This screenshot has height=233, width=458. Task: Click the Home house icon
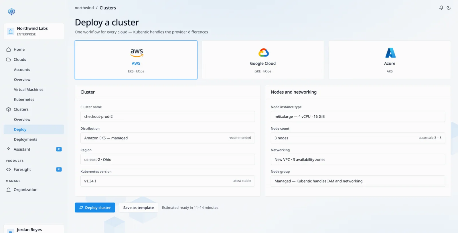coord(9,50)
